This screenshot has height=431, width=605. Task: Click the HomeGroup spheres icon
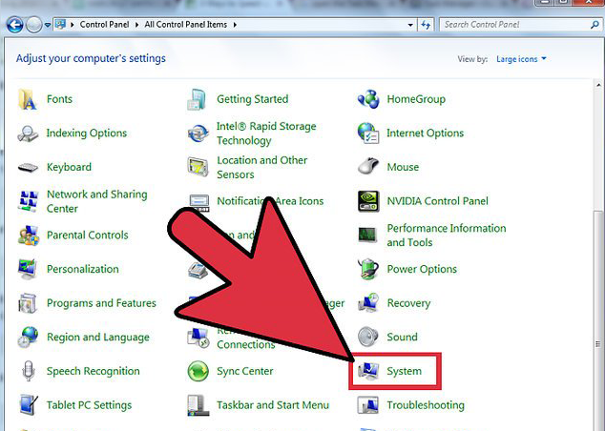tap(368, 99)
